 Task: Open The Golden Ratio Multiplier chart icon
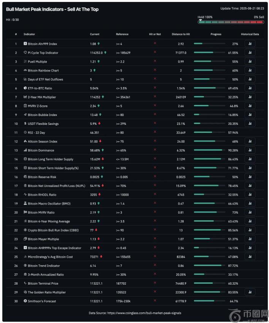250,292
